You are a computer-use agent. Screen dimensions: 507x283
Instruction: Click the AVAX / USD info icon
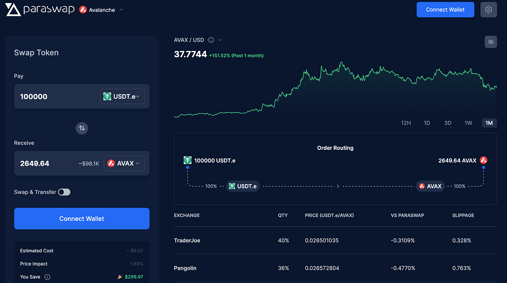(211, 40)
